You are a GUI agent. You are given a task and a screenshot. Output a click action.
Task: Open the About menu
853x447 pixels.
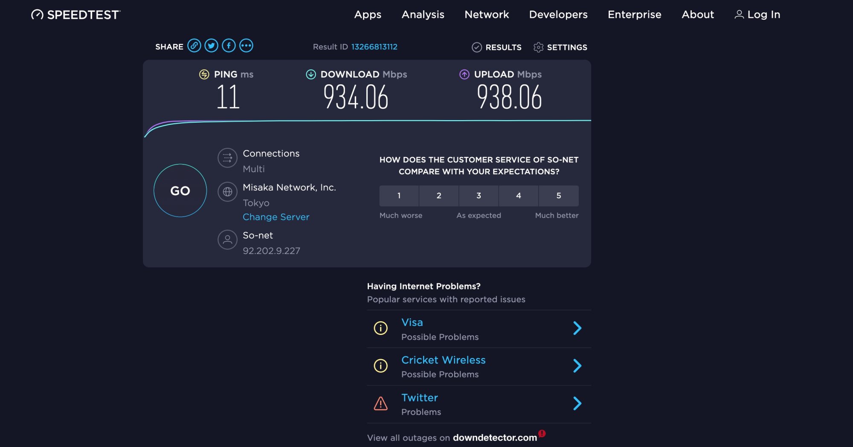(x=698, y=14)
